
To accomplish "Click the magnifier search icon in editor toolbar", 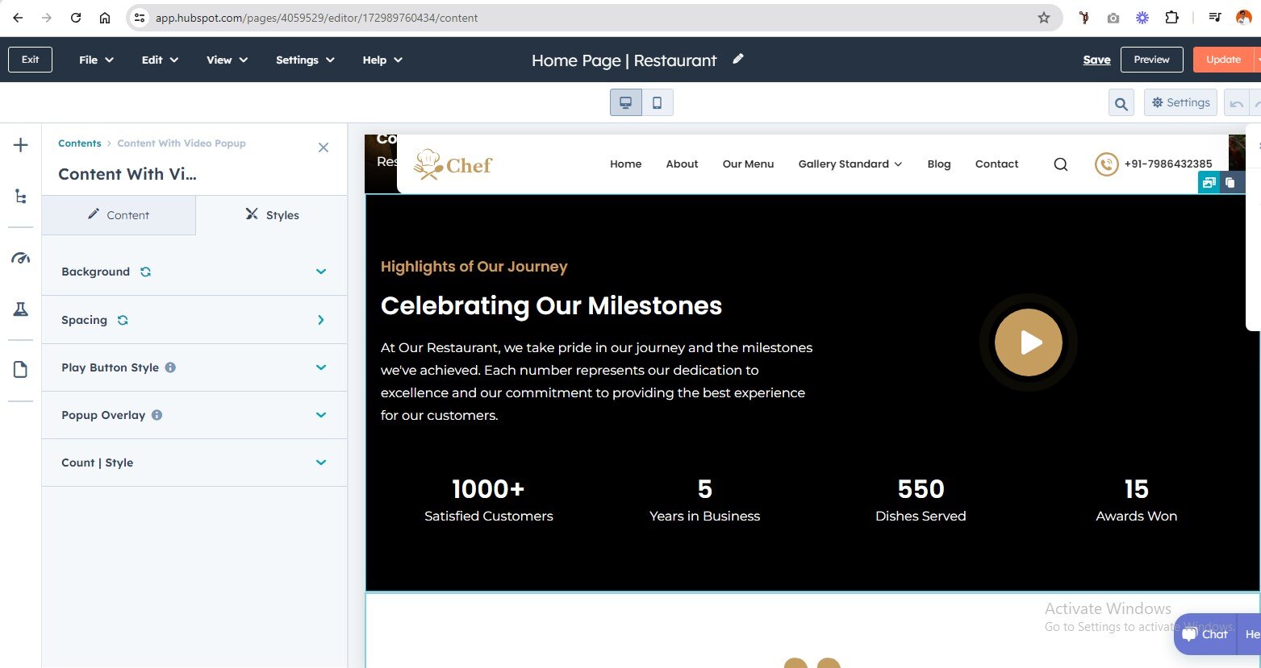I will (1121, 103).
